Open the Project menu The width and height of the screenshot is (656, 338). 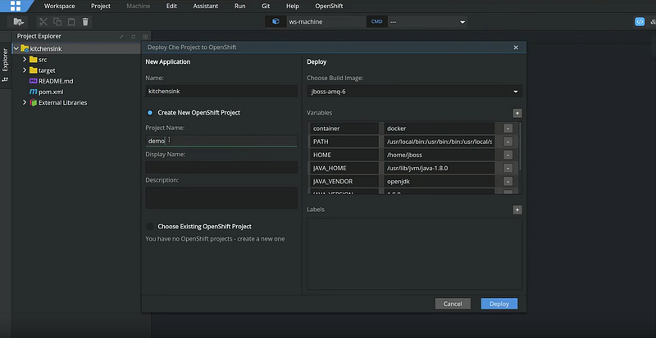pyautogui.click(x=101, y=7)
